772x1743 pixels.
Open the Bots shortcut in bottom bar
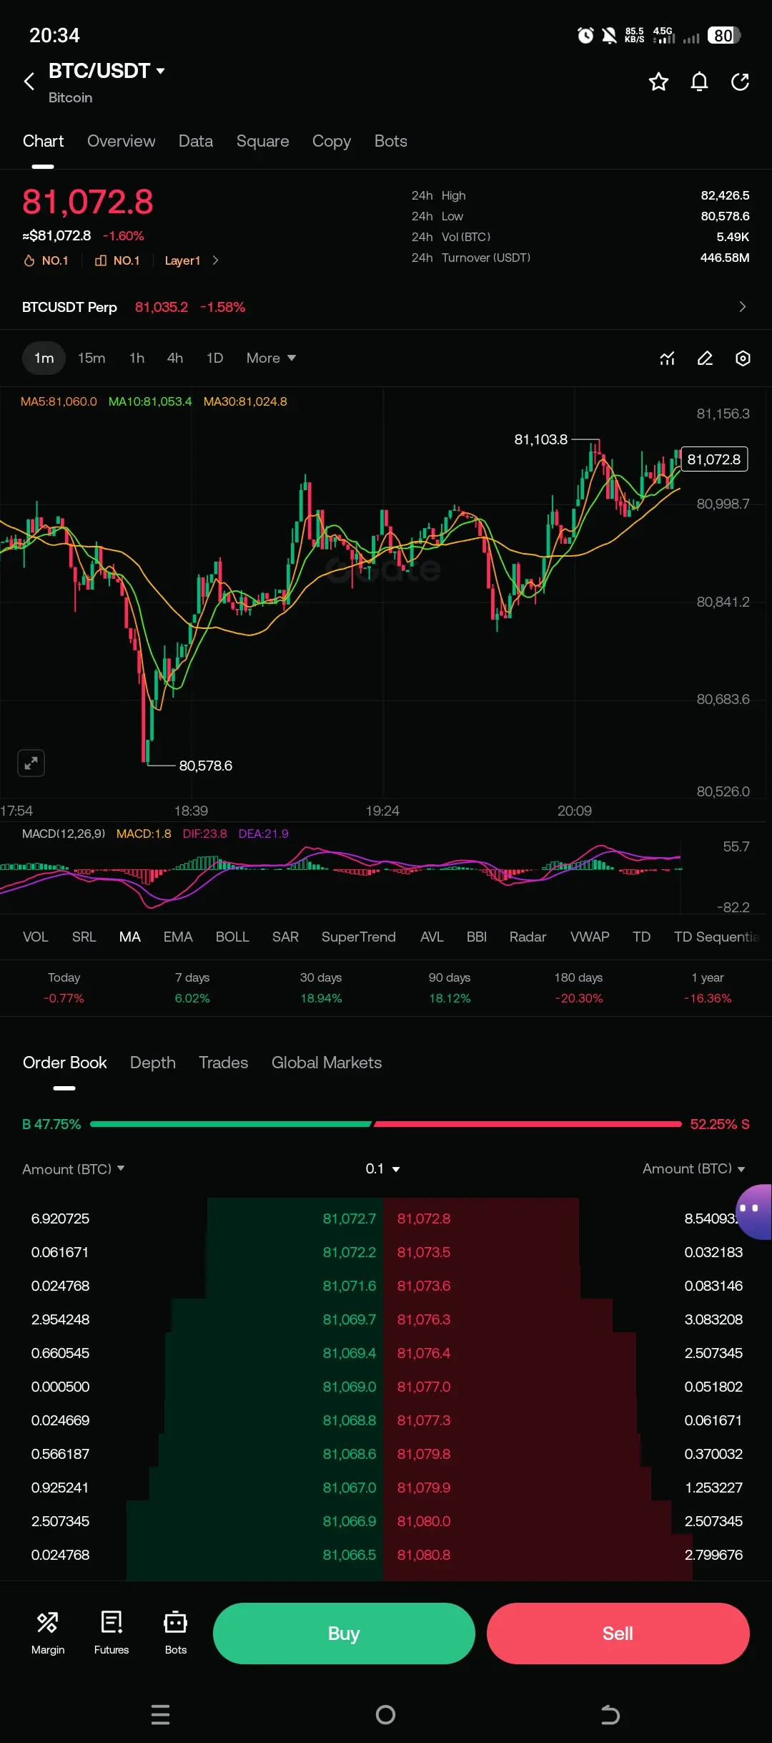176,1633
